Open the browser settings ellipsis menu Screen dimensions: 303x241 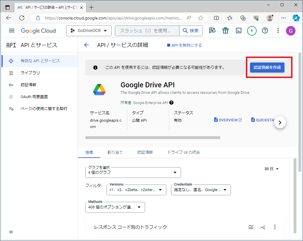284,18
